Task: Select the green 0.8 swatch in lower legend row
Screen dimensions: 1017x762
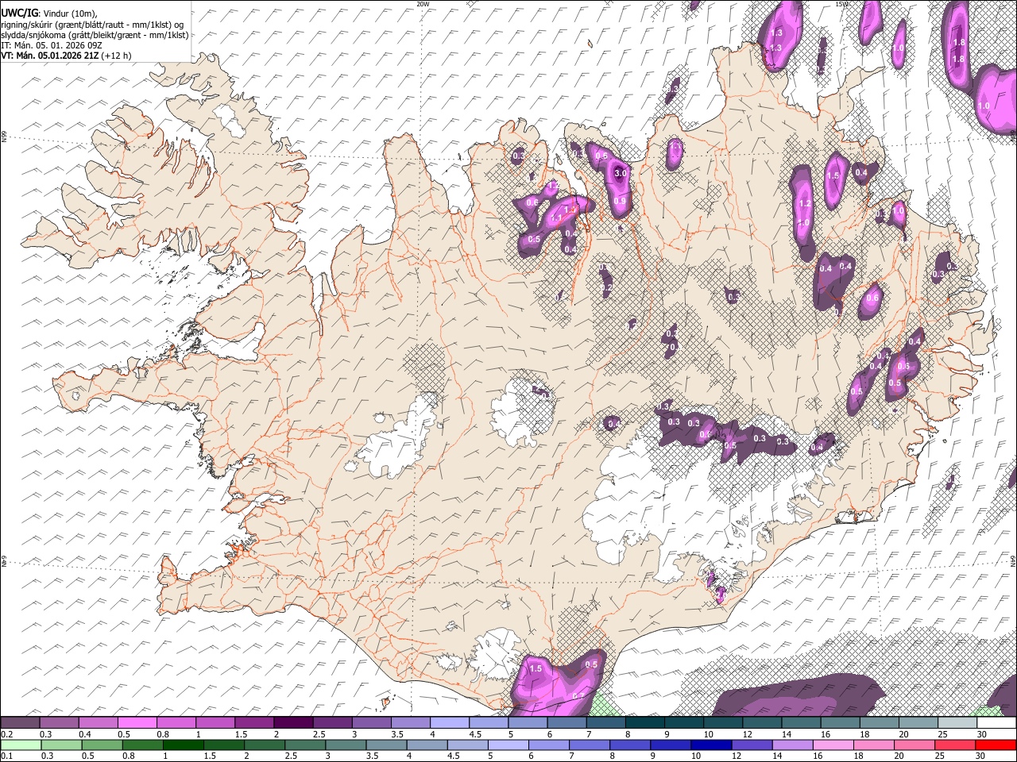Action: tap(143, 745)
